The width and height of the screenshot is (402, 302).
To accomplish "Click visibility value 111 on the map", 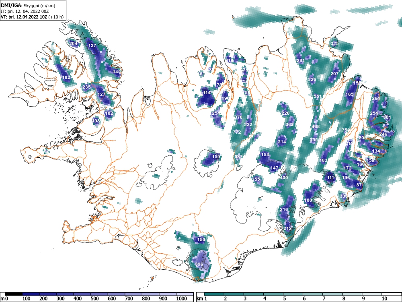I will pyautogui.click(x=331, y=178).
